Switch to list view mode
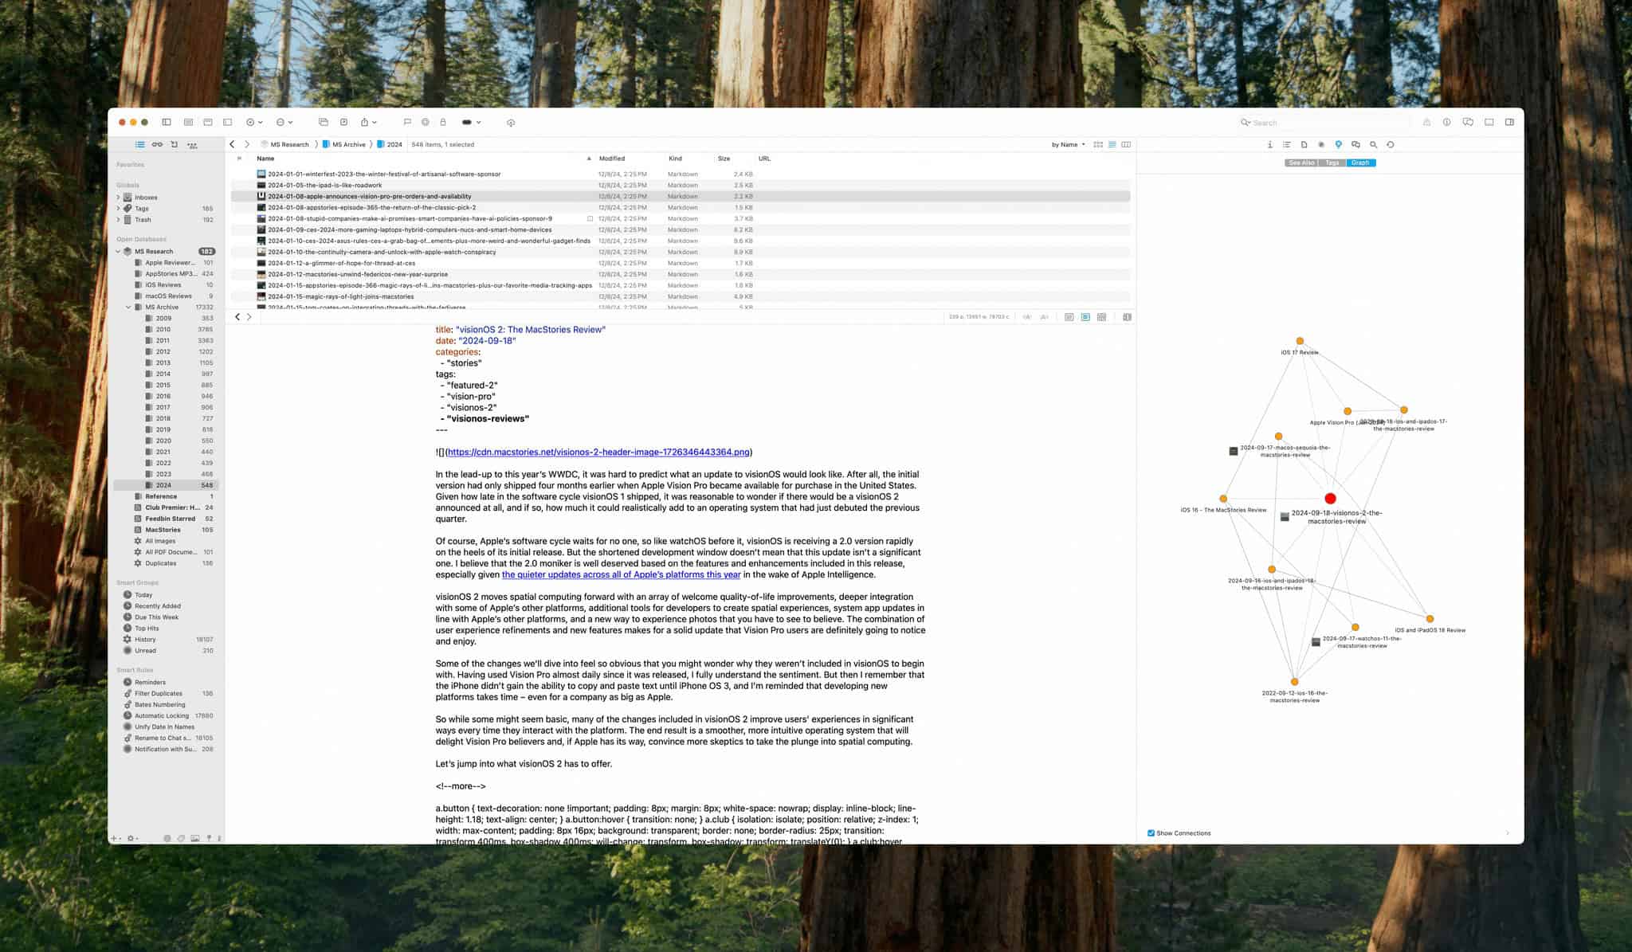The image size is (1632, 952). pyautogui.click(x=1112, y=144)
